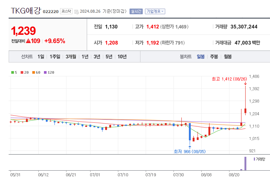The height and width of the screenshot is (180, 270).
Task: Click the red up triangle next to 109
Action: point(28,41)
